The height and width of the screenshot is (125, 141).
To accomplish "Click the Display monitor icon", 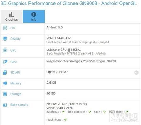I will coord(5,39).
